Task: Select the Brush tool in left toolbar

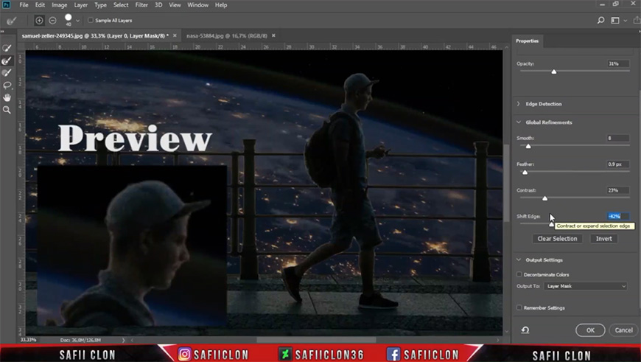Action: click(x=7, y=73)
